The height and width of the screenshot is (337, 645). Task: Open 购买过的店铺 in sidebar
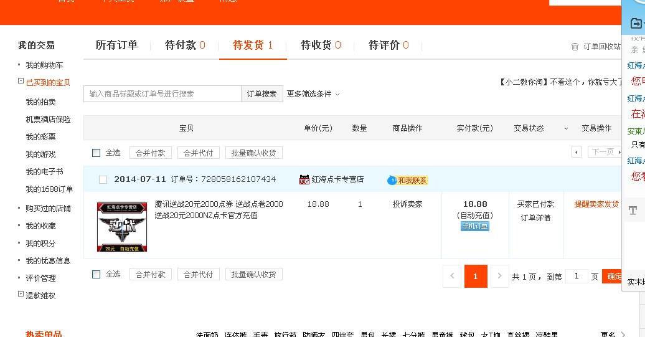coord(48,209)
